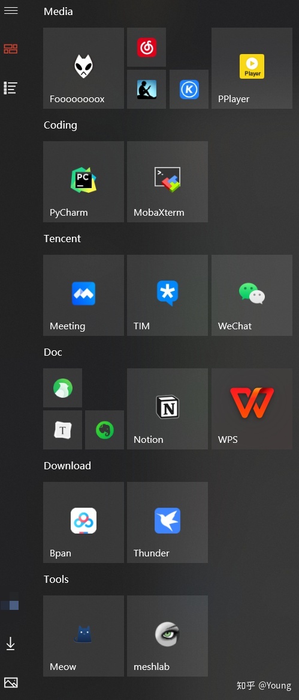Image resolution: width=299 pixels, height=700 pixels.
Task: Open the Tencent Meeting tile
Action: click(x=84, y=295)
